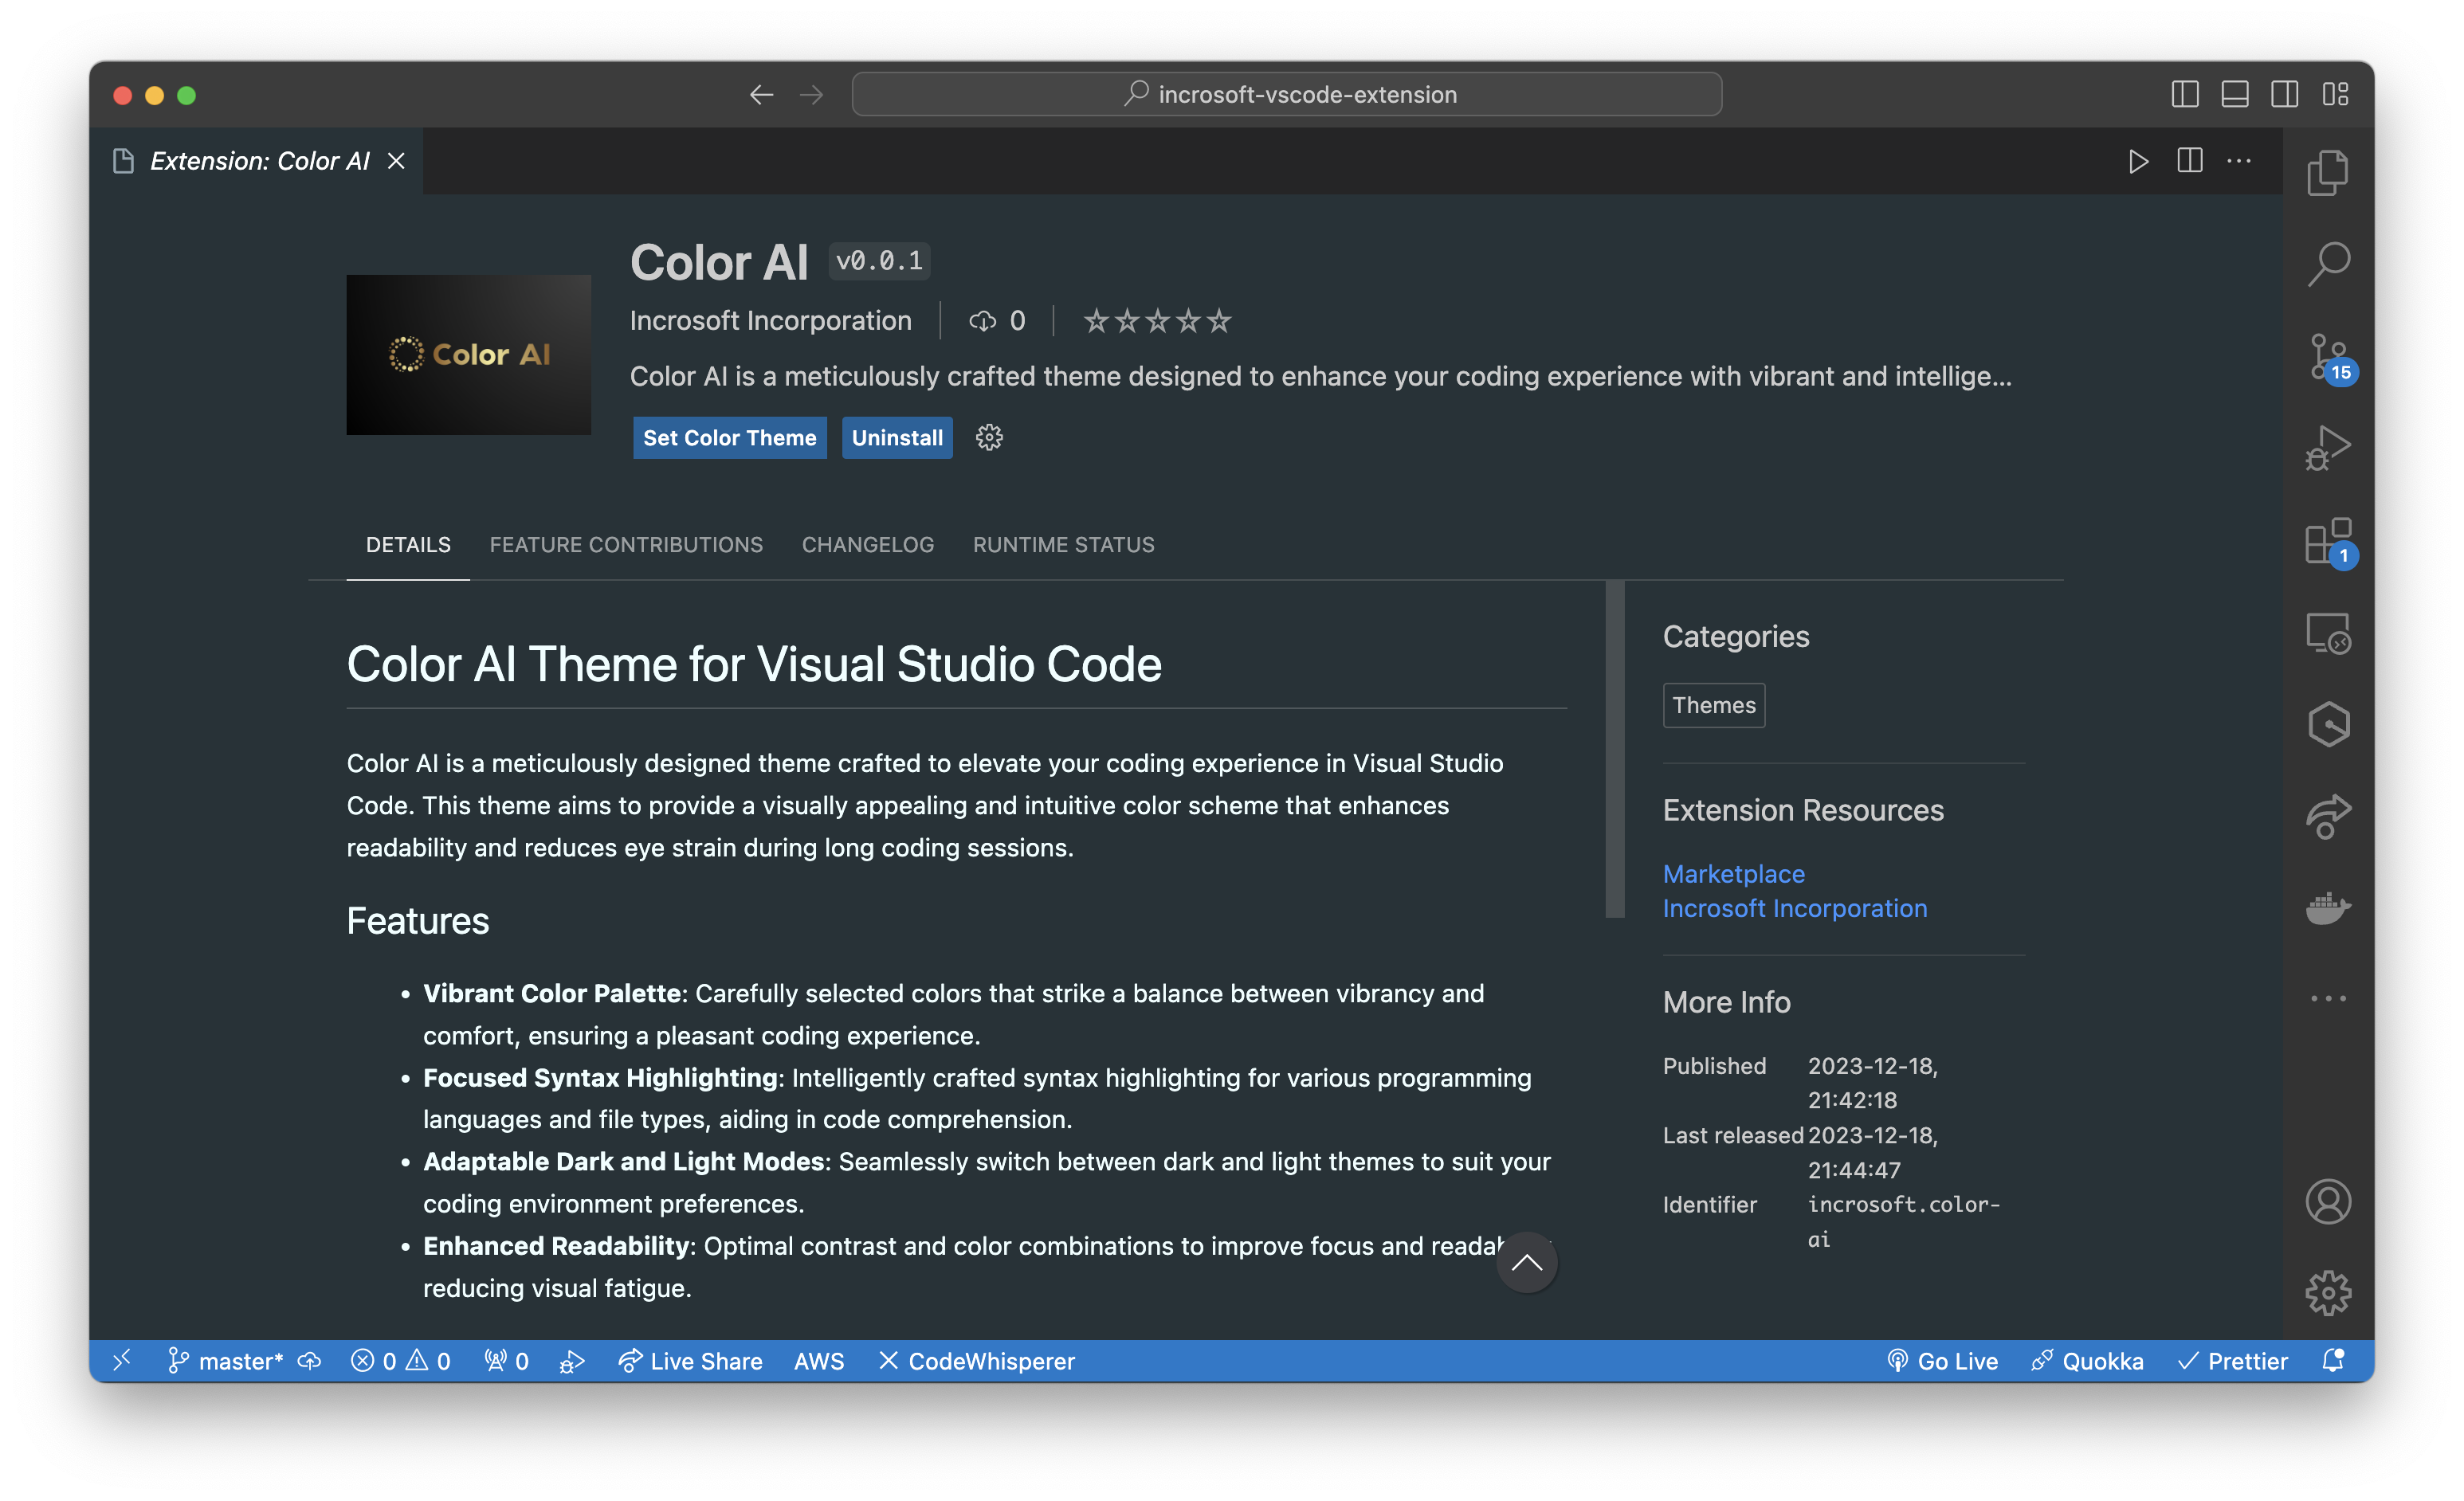Click the extension's manage gear icon
The height and width of the screenshot is (1501, 2464).
coord(989,437)
